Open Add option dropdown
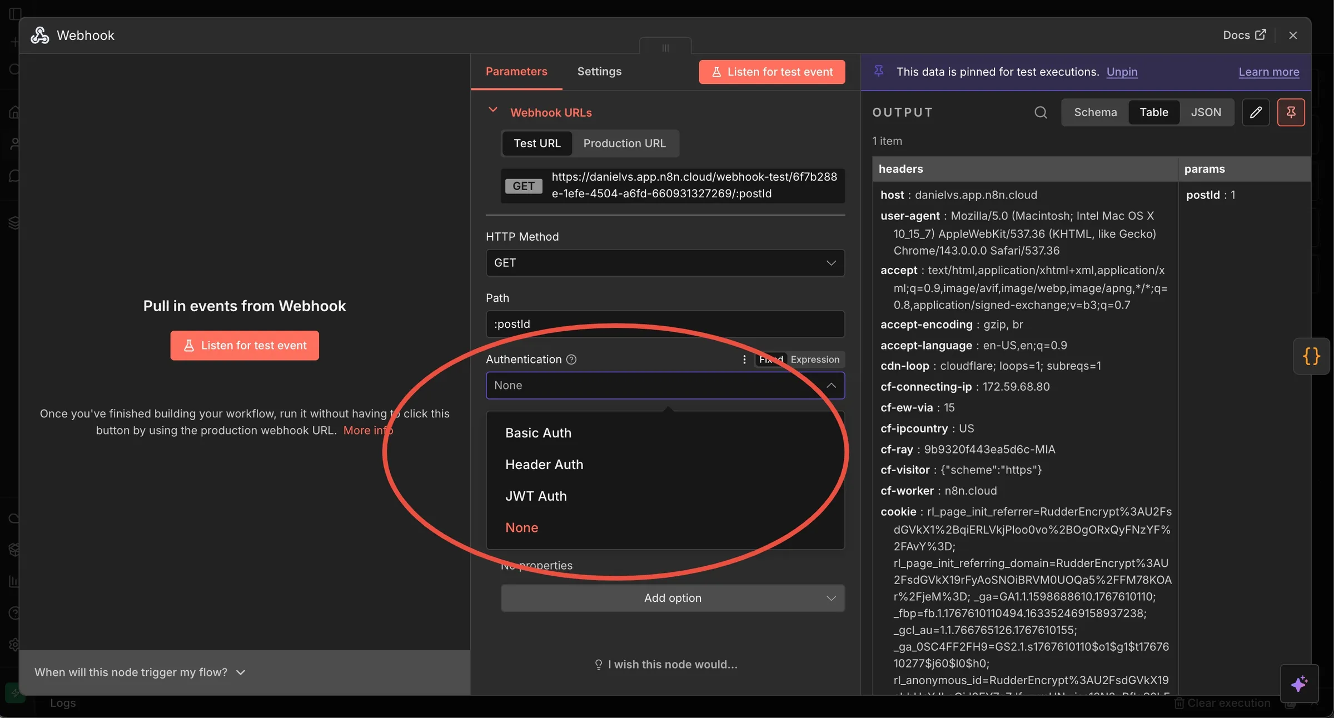 click(x=673, y=598)
